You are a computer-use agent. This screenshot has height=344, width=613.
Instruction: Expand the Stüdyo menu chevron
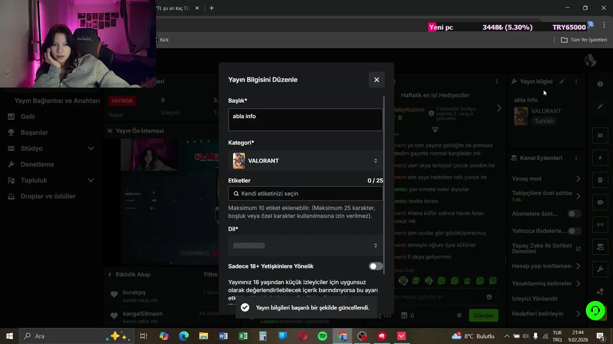[91, 149]
